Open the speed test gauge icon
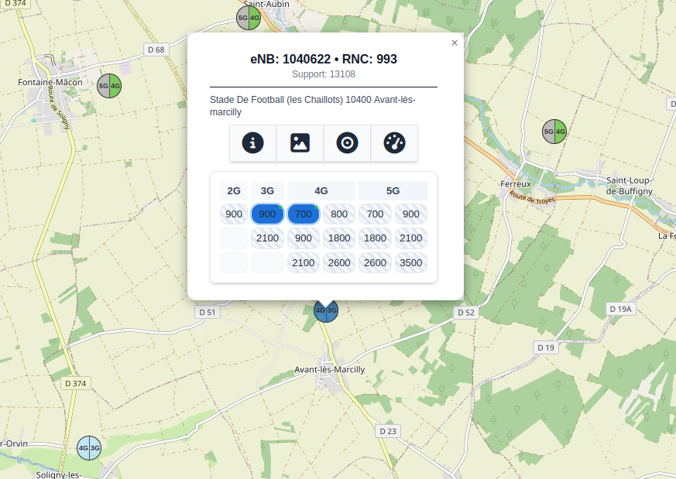676x479 pixels. (394, 143)
